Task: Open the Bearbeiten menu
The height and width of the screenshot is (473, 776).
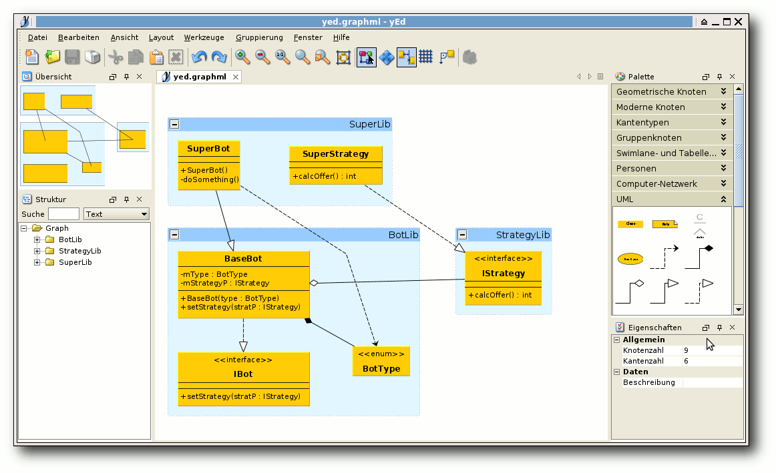Action: click(x=79, y=37)
